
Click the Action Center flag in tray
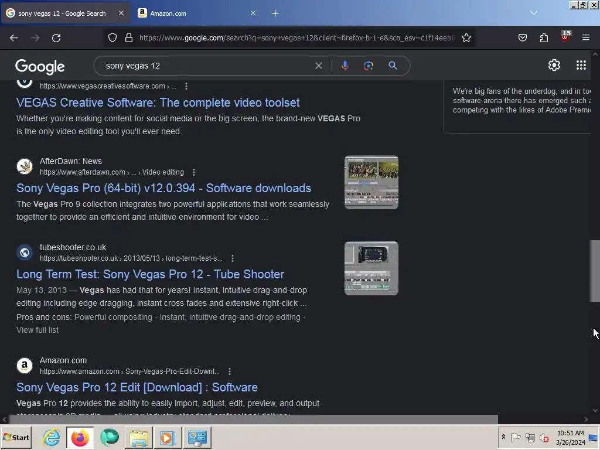click(x=516, y=437)
